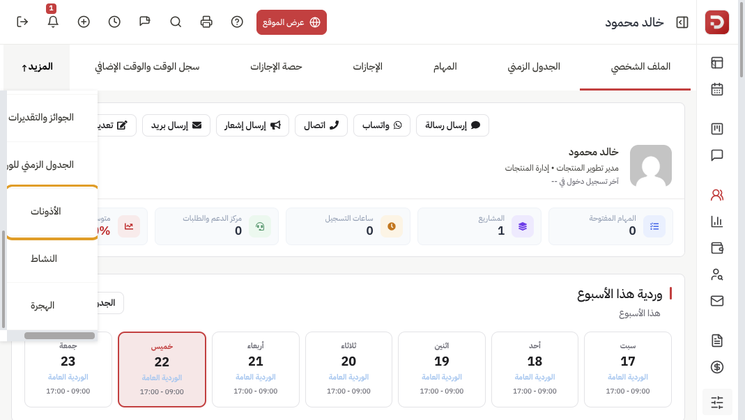Click عرض الموقع red button
The height and width of the screenshot is (420, 745).
(x=291, y=22)
